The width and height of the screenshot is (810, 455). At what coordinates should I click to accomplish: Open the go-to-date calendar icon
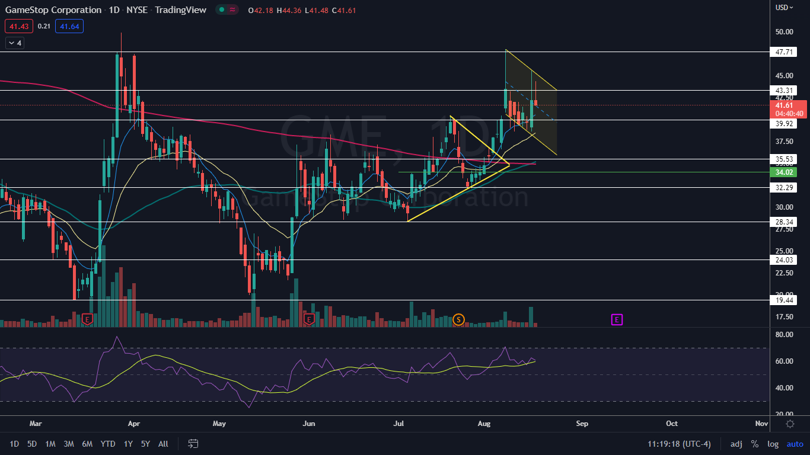click(x=193, y=443)
